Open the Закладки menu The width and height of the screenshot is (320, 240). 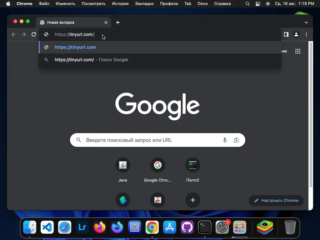pyautogui.click(x=144, y=4)
